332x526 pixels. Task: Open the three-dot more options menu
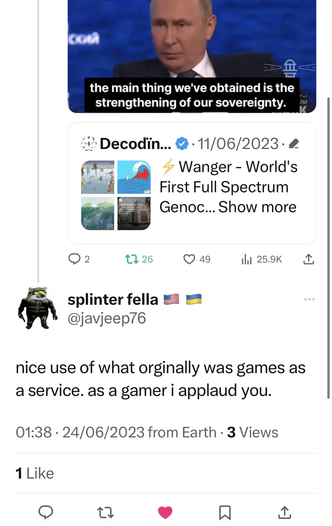(x=309, y=299)
